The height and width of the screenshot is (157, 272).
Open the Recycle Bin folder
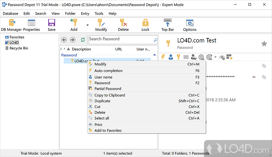(19, 48)
